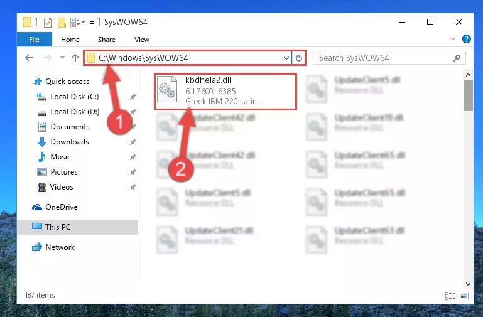483x317 pixels.
Task: Focus the Search SysWOW64 box
Action: (389, 58)
